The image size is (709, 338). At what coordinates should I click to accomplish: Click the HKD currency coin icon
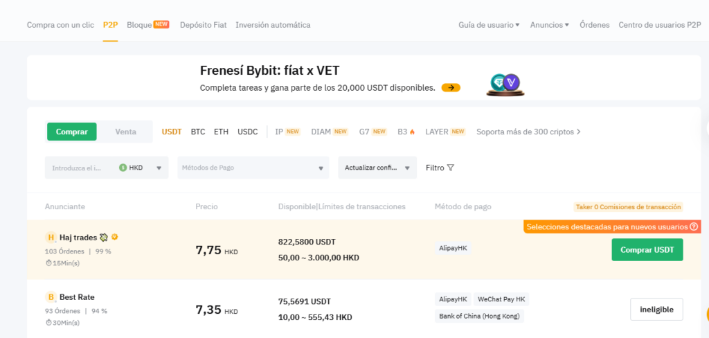click(123, 168)
